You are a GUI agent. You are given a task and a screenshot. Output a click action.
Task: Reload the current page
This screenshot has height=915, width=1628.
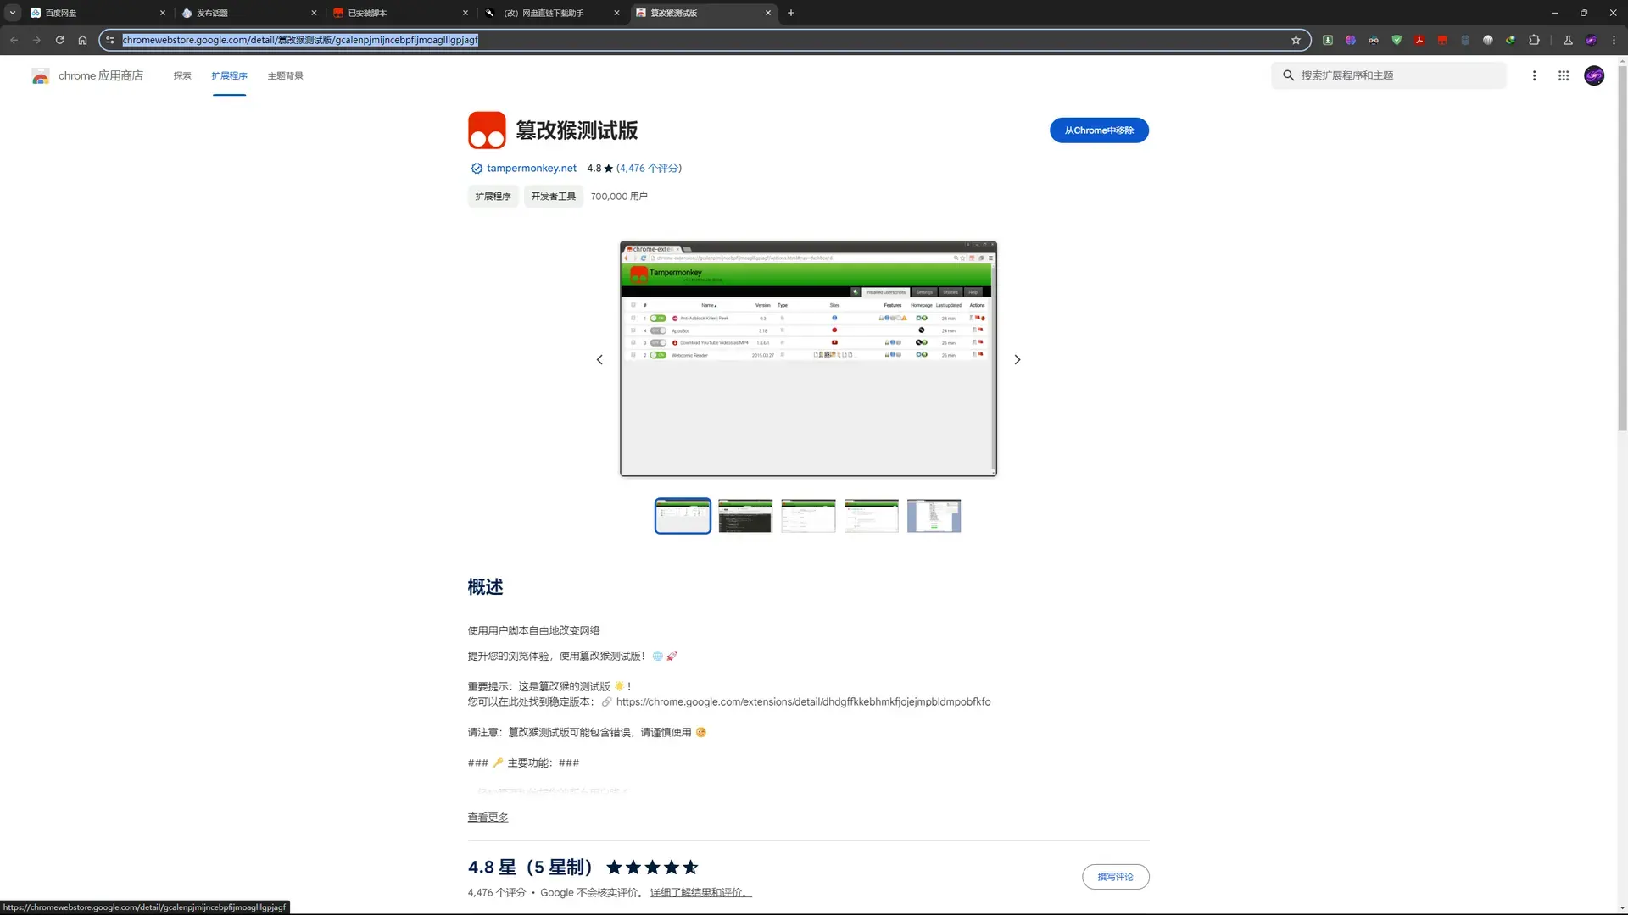[59, 40]
